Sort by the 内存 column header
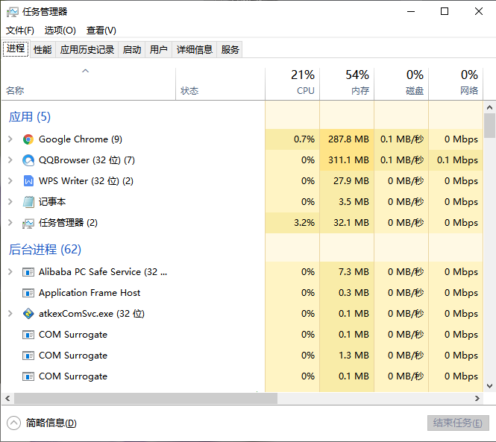Image resolution: width=496 pixels, height=442 pixels. tap(347, 84)
